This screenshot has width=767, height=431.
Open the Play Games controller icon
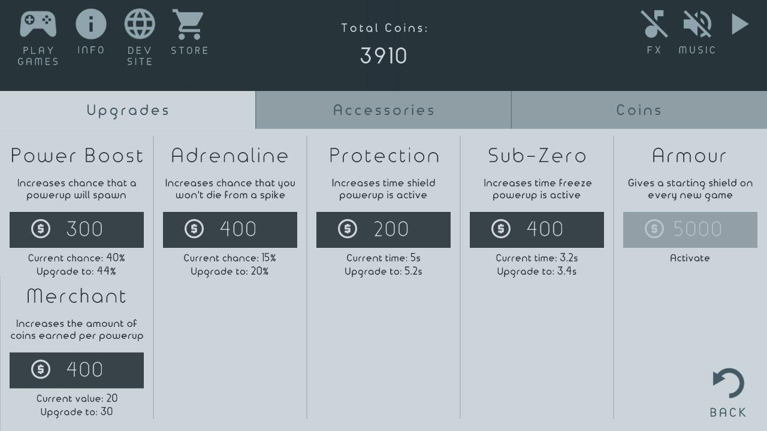coord(38,25)
